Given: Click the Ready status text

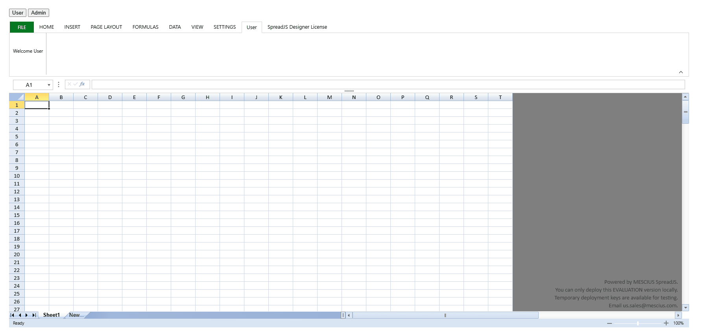Looking at the screenshot, I should coord(18,323).
